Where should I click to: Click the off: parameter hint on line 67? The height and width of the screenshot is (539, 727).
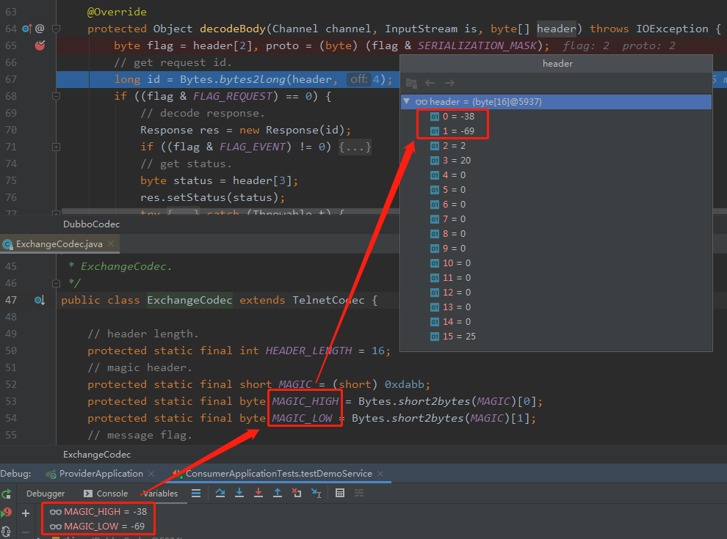click(x=359, y=79)
